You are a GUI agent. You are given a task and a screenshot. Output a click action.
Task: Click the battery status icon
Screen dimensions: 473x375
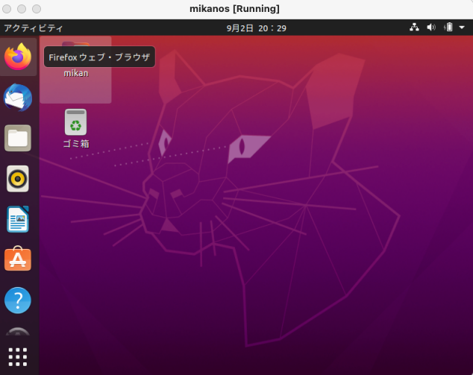pyautogui.click(x=448, y=28)
